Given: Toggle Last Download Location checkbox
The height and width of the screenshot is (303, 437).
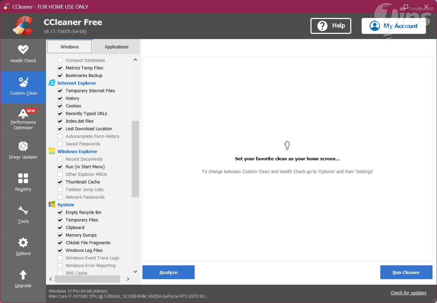Looking at the screenshot, I should click(60, 129).
